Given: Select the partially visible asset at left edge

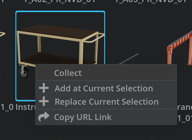Looking at the screenshot, I should [x=2, y=34].
